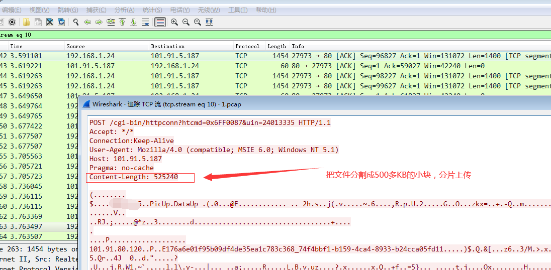Open the capture options gear icon
The image size is (551, 270).
pos(12,22)
